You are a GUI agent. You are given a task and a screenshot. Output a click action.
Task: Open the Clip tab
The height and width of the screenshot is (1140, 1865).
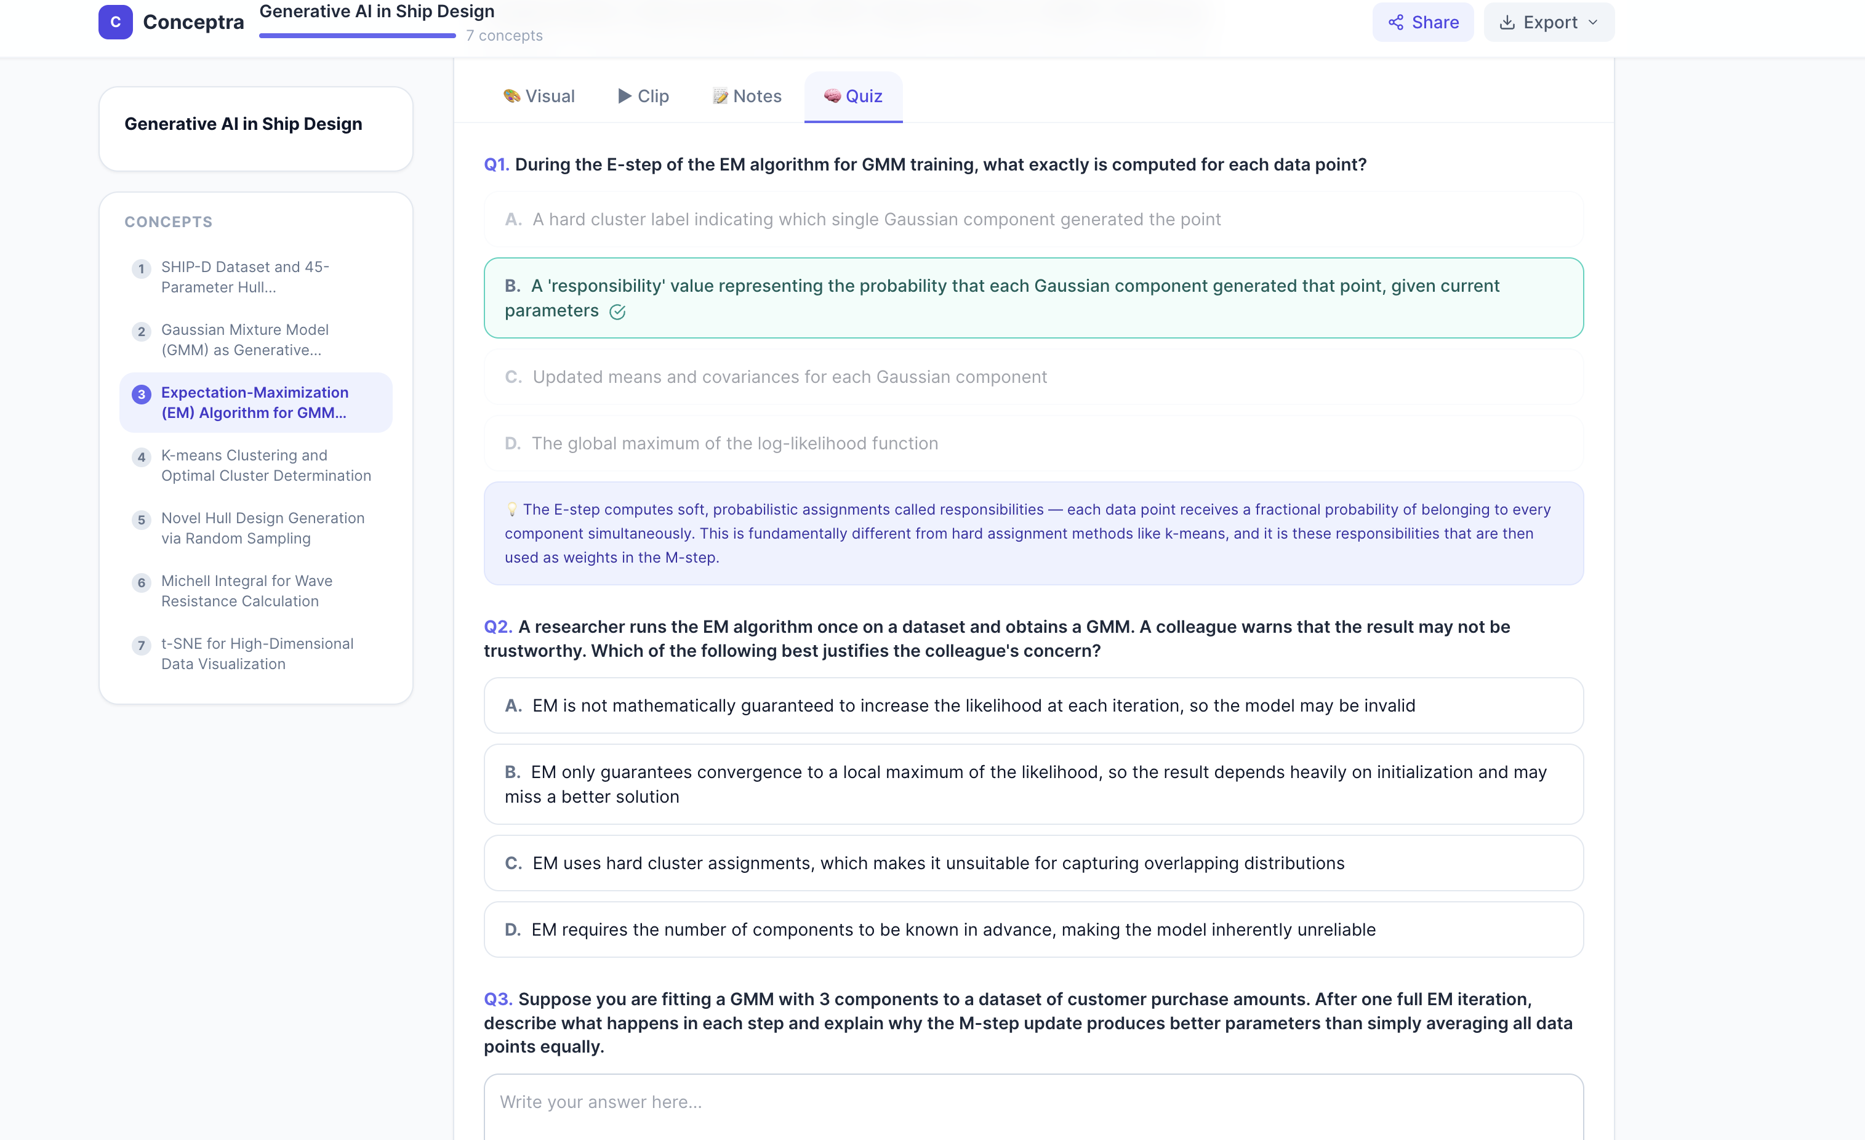click(x=644, y=96)
